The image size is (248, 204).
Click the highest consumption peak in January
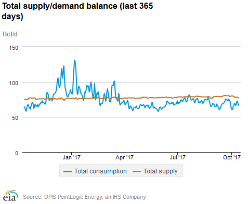tap(74, 60)
